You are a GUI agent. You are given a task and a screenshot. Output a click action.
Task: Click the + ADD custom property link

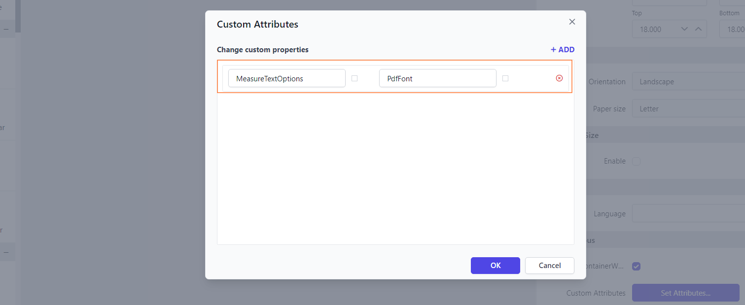pyautogui.click(x=563, y=50)
